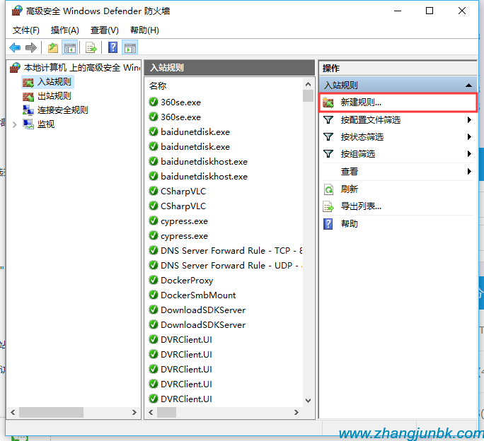The width and height of the screenshot is (484, 441).
Task: Click the green check icon of DockerProxy
Action: pyautogui.click(x=154, y=280)
